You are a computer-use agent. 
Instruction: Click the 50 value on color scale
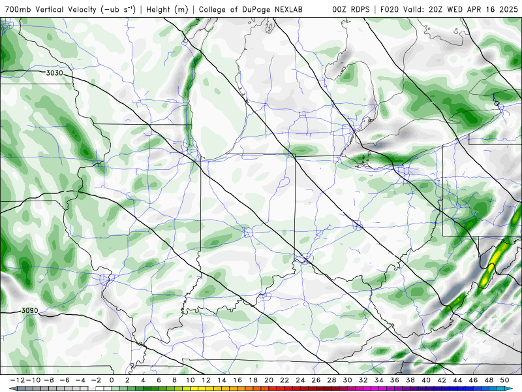pyautogui.click(x=504, y=380)
